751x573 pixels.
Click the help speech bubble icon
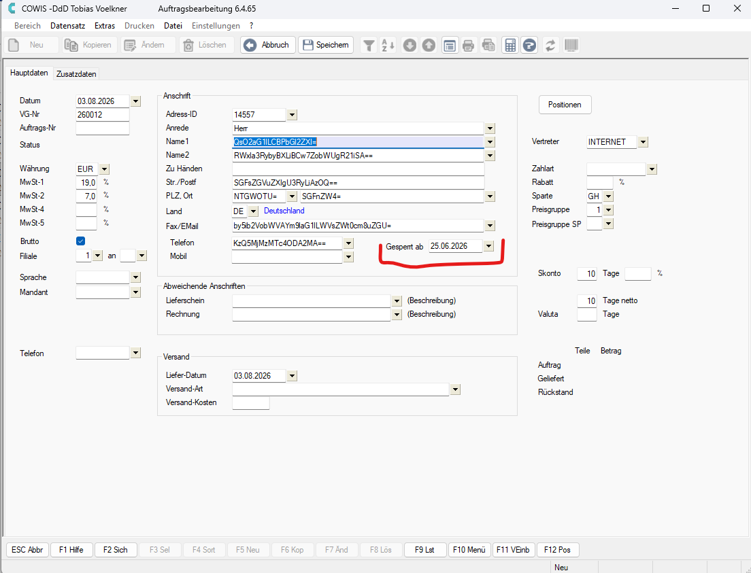[x=529, y=45]
